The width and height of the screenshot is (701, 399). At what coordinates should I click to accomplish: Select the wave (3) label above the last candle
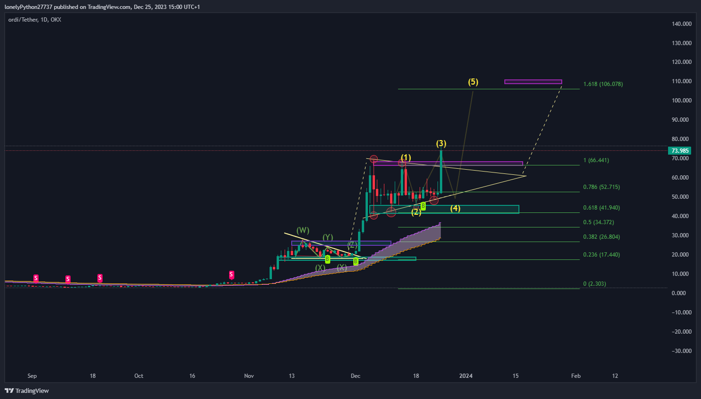tap(441, 143)
